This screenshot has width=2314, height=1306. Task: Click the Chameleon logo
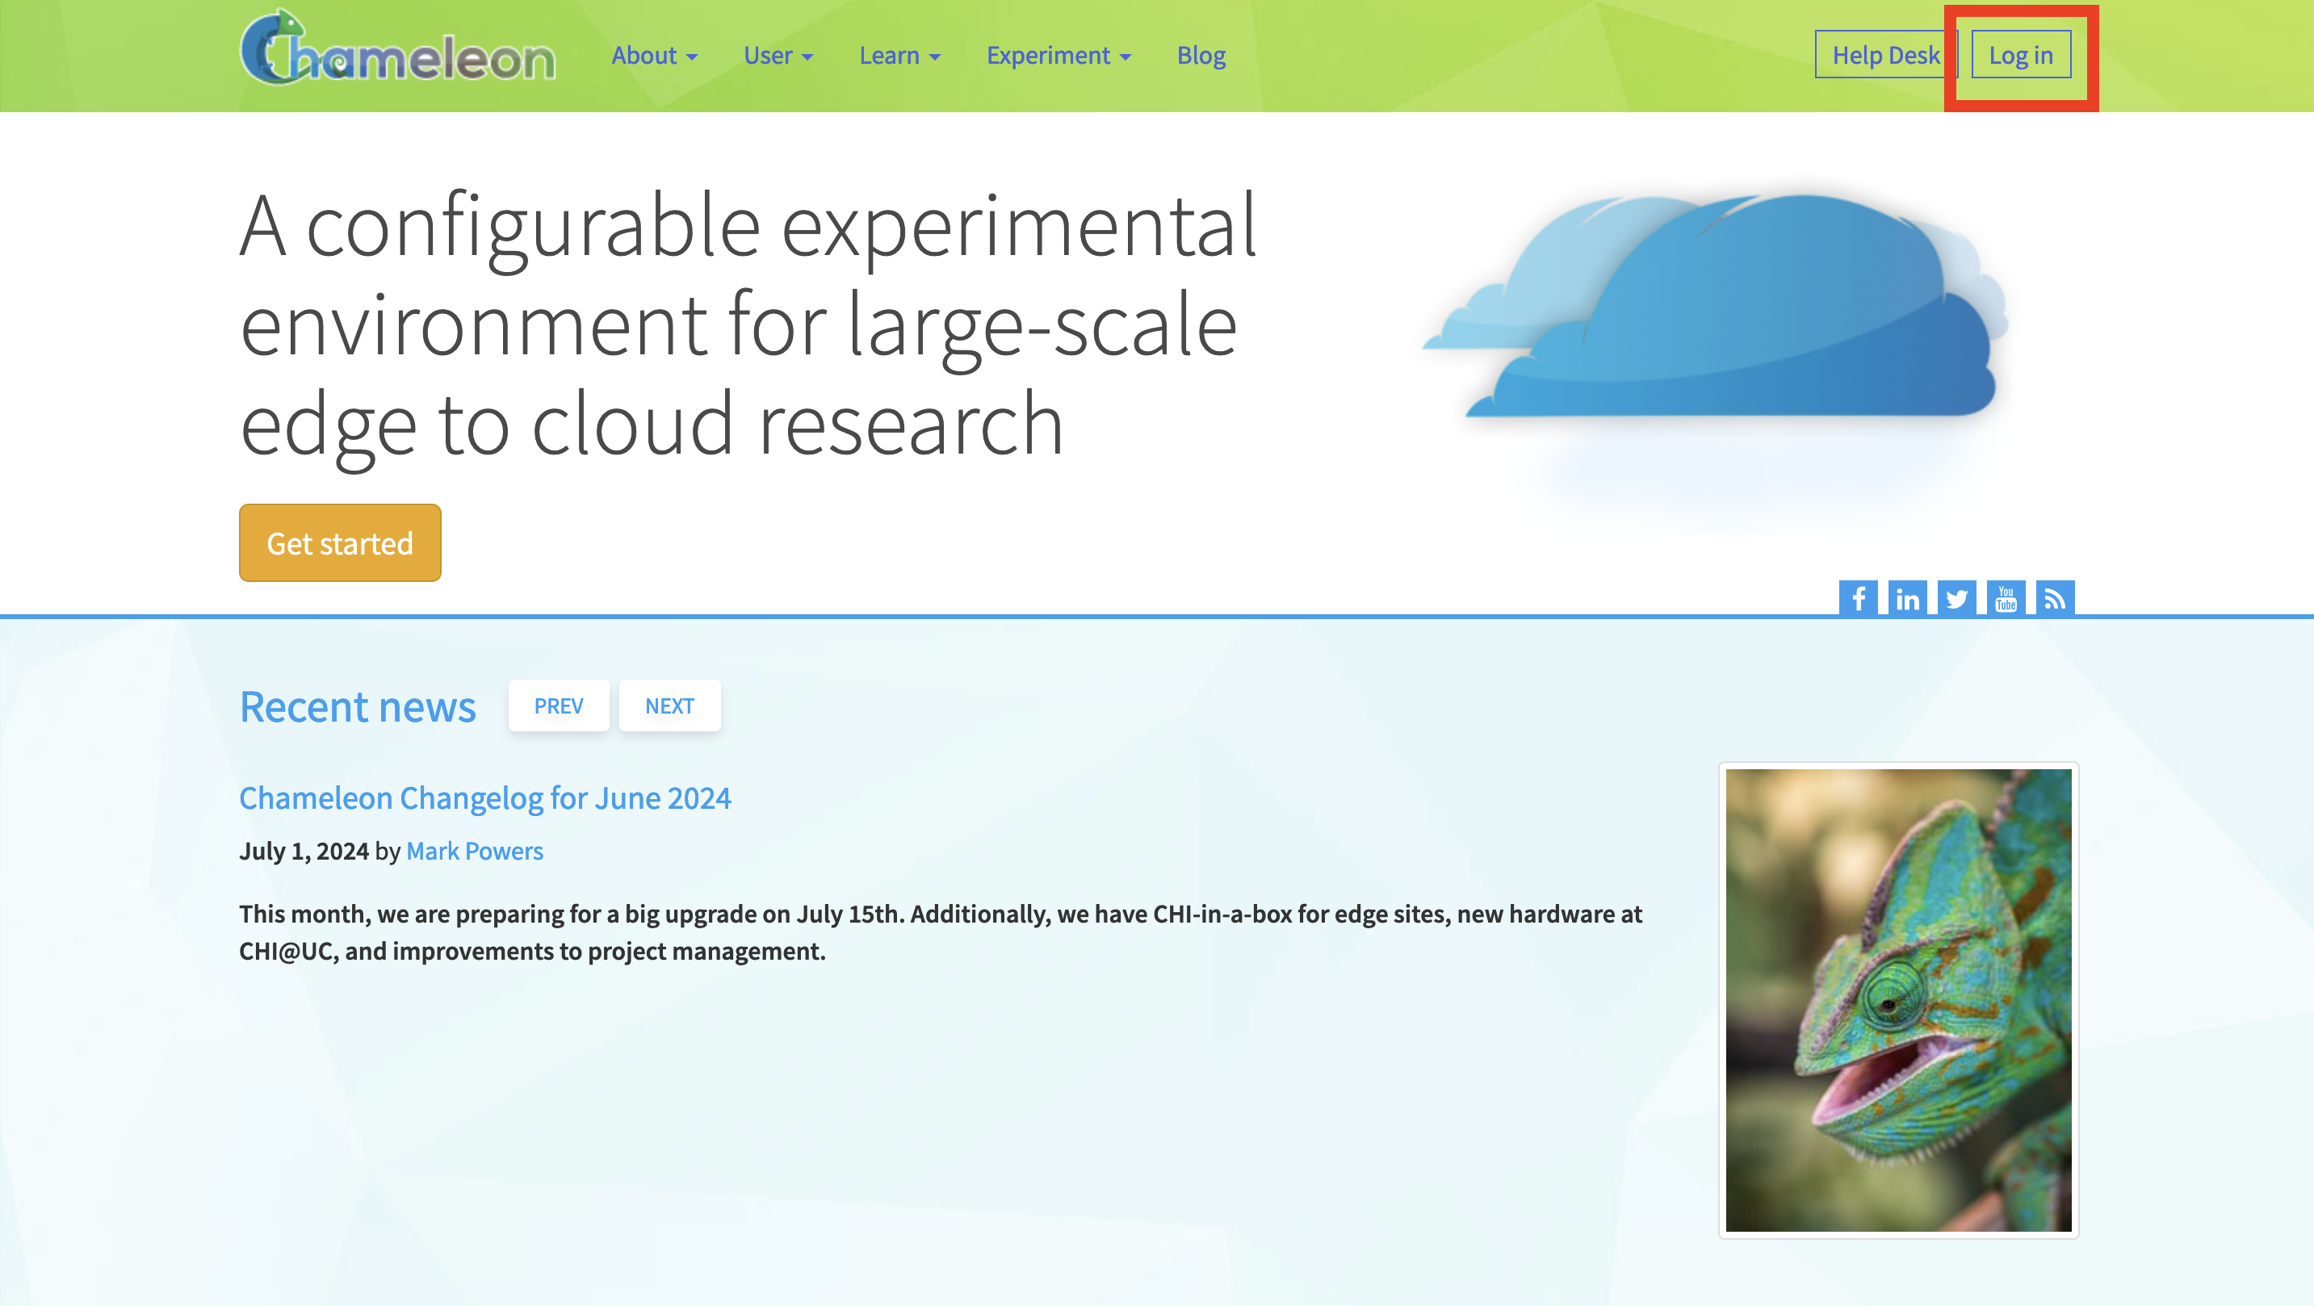point(398,48)
